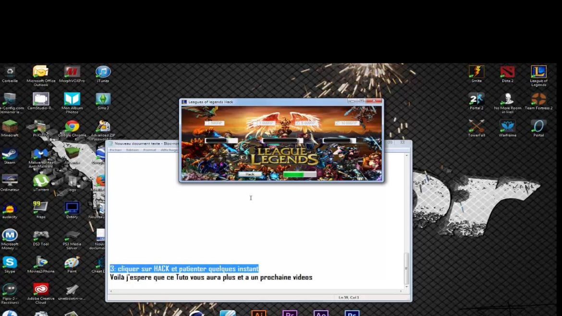Tick the 500RP checkbox
Image resolution: width=562 pixels, height=316 pixels.
(x=207, y=123)
